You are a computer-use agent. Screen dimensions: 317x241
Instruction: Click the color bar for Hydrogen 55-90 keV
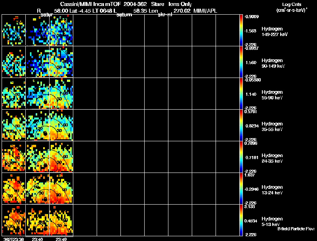click(241, 93)
